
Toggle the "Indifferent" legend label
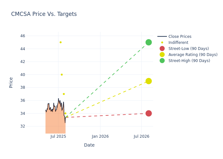[178, 43]
